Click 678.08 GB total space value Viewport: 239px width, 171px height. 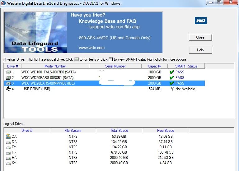pos(119,152)
